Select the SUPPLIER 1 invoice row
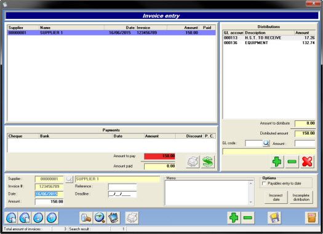Screen dimensions: 323x234 (x=111, y=33)
